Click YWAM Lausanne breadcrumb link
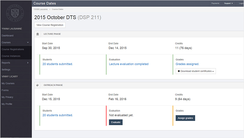The width and height of the screenshot is (244, 138). click(x=41, y=9)
